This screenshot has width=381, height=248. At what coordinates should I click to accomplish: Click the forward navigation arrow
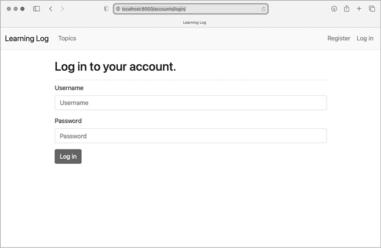pyautogui.click(x=62, y=9)
